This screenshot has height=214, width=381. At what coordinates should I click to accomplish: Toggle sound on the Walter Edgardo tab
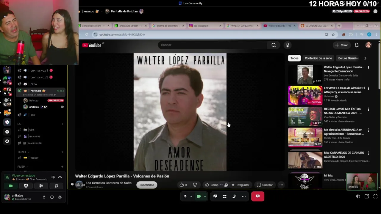pyautogui.click(x=290, y=26)
